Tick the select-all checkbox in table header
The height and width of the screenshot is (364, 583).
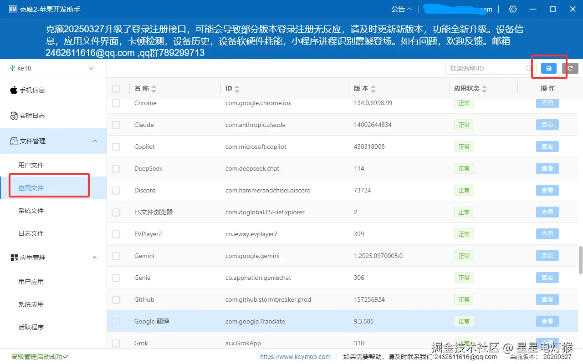pyautogui.click(x=116, y=88)
